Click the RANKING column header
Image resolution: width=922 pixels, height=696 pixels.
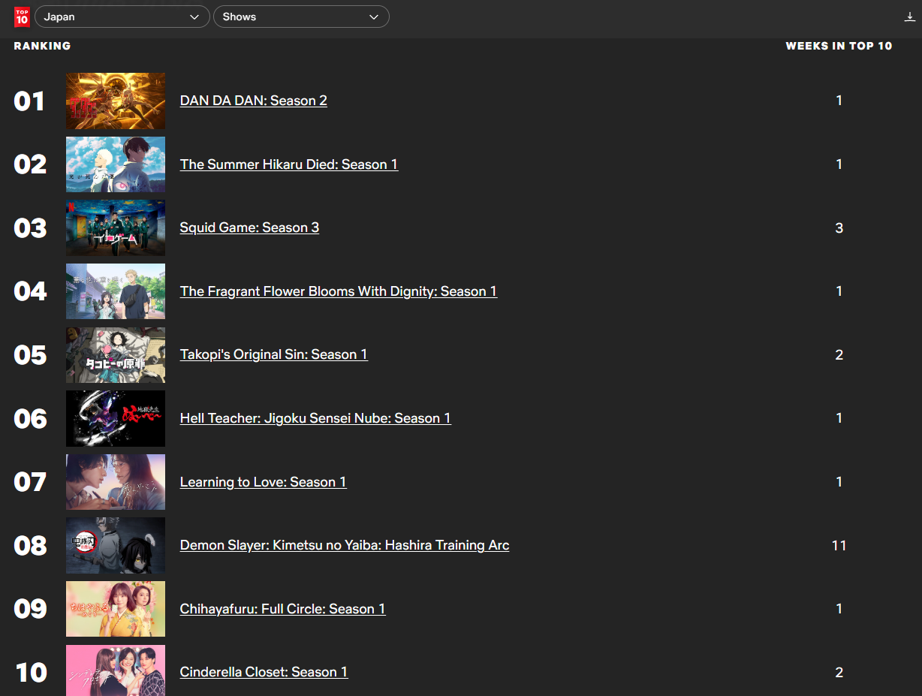(x=42, y=46)
